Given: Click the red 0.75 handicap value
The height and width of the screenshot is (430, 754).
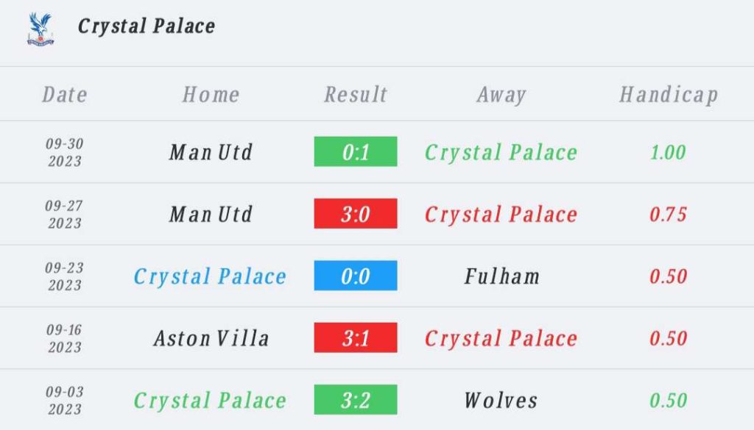Looking at the screenshot, I should pyautogui.click(x=668, y=215).
